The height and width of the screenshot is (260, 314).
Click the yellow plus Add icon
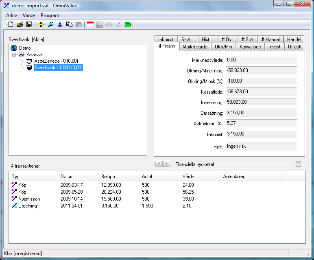(x=41, y=25)
